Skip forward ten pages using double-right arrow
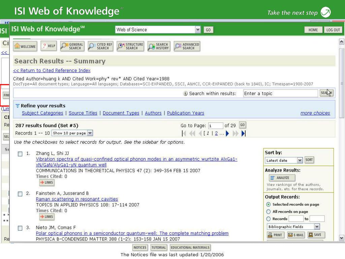Screen dimensions: 345x259 pos(235,133)
